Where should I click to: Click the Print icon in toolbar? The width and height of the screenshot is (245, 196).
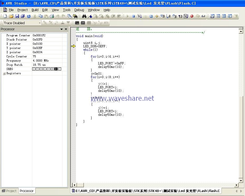pyautogui.click(x=52, y=16)
